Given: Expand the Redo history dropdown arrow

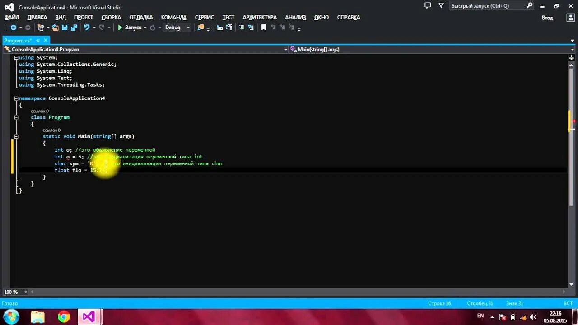Looking at the screenshot, I should (x=109, y=28).
